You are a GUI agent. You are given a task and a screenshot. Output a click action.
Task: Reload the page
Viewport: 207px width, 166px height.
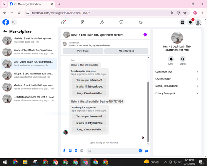click(x=19, y=13)
